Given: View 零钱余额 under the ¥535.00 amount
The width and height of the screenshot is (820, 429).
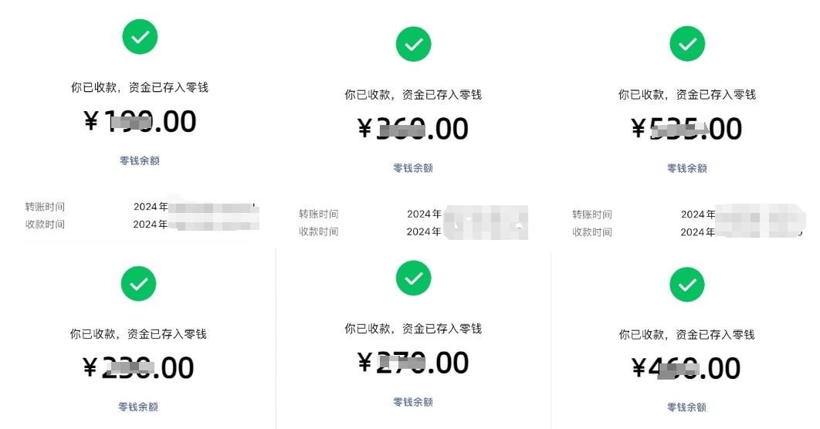Looking at the screenshot, I should 687,168.
